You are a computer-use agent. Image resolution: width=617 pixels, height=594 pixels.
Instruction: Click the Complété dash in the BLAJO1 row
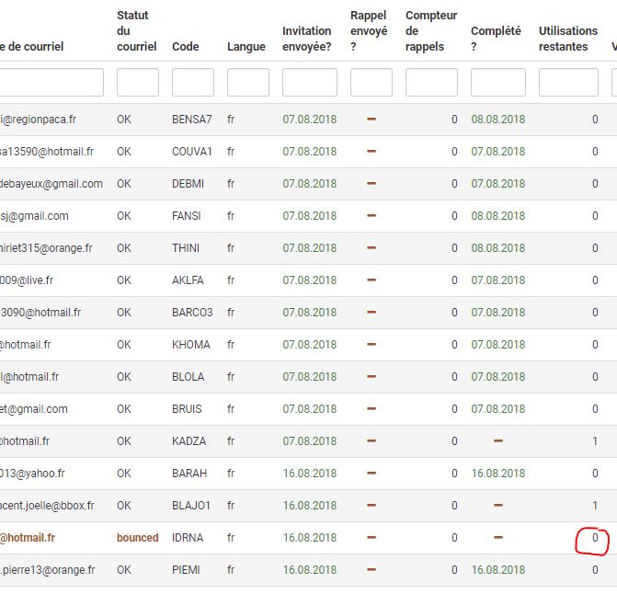[x=497, y=506]
